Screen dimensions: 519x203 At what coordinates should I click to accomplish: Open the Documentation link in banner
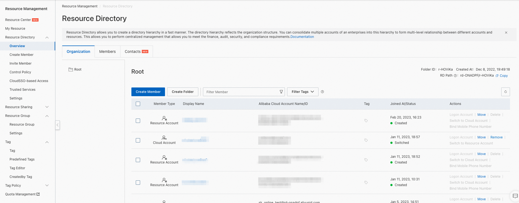302,37
